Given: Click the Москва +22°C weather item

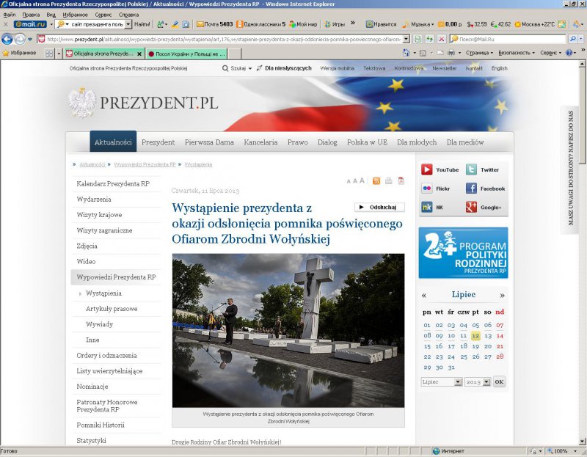Looking at the screenshot, I should [534, 24].
